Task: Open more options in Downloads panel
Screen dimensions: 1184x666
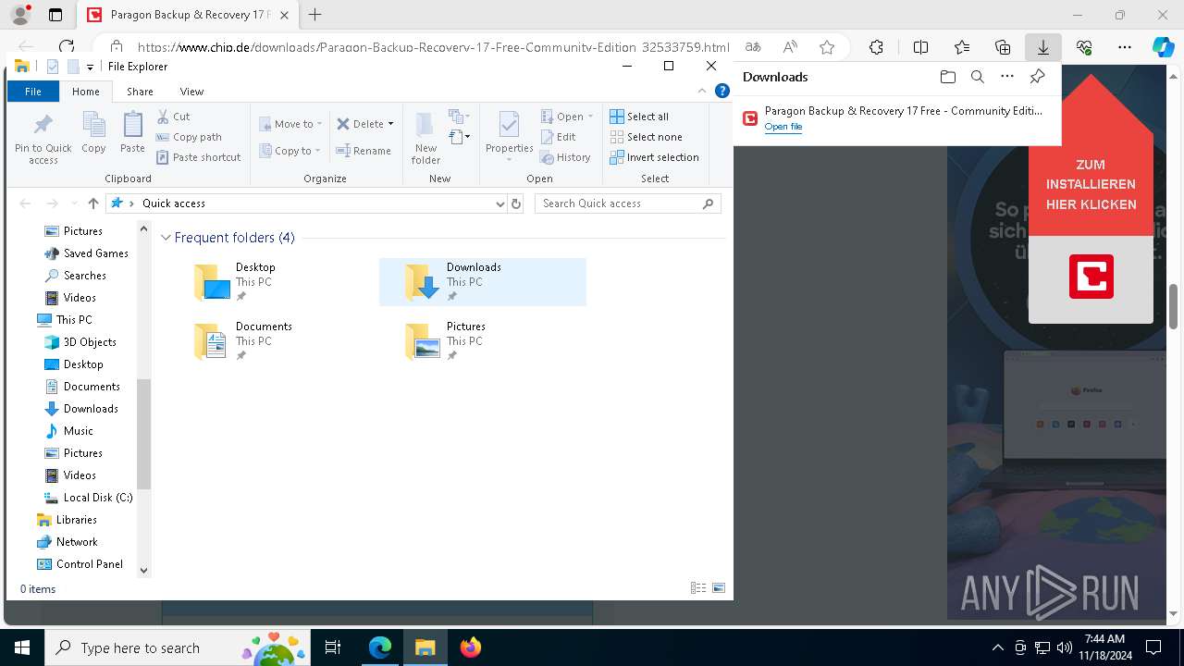Action: click(1007, 77)
